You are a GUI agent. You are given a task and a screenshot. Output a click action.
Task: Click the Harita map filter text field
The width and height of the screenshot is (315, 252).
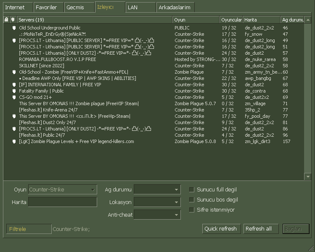coord(62,202)
